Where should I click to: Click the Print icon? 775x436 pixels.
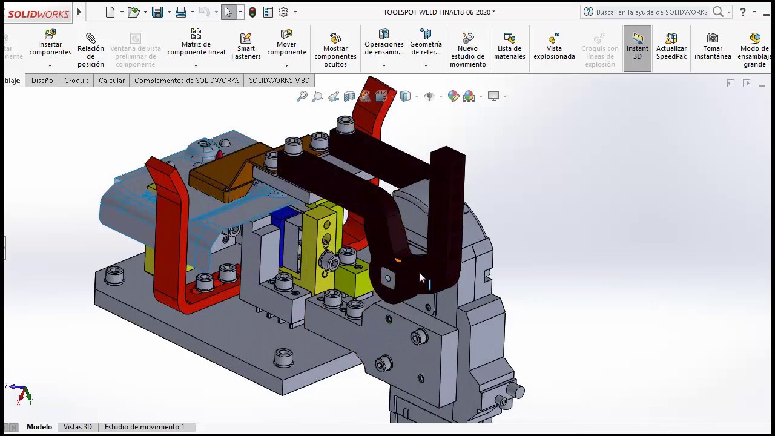pos(180,12)
